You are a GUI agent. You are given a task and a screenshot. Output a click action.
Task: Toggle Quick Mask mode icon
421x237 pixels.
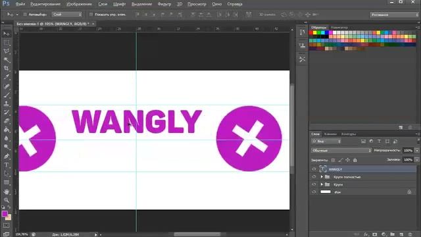[6, 225]
